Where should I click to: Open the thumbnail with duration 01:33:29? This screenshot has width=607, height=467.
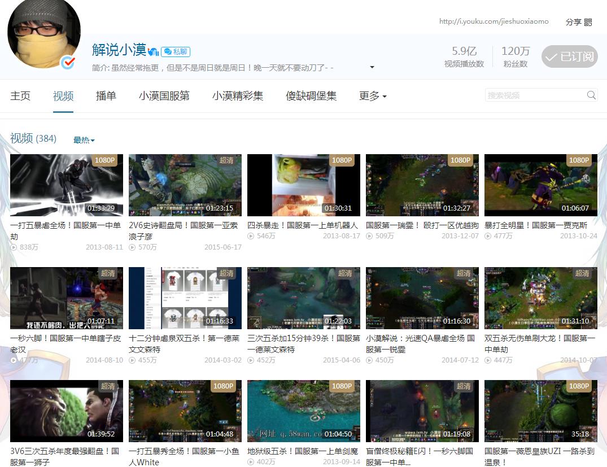(67, 185)
